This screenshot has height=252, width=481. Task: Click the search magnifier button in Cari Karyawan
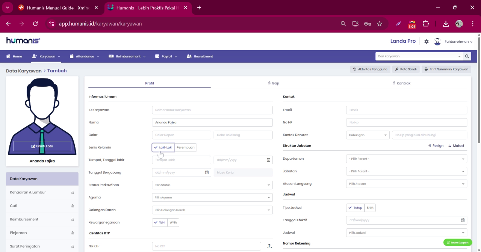click(467, 56)
